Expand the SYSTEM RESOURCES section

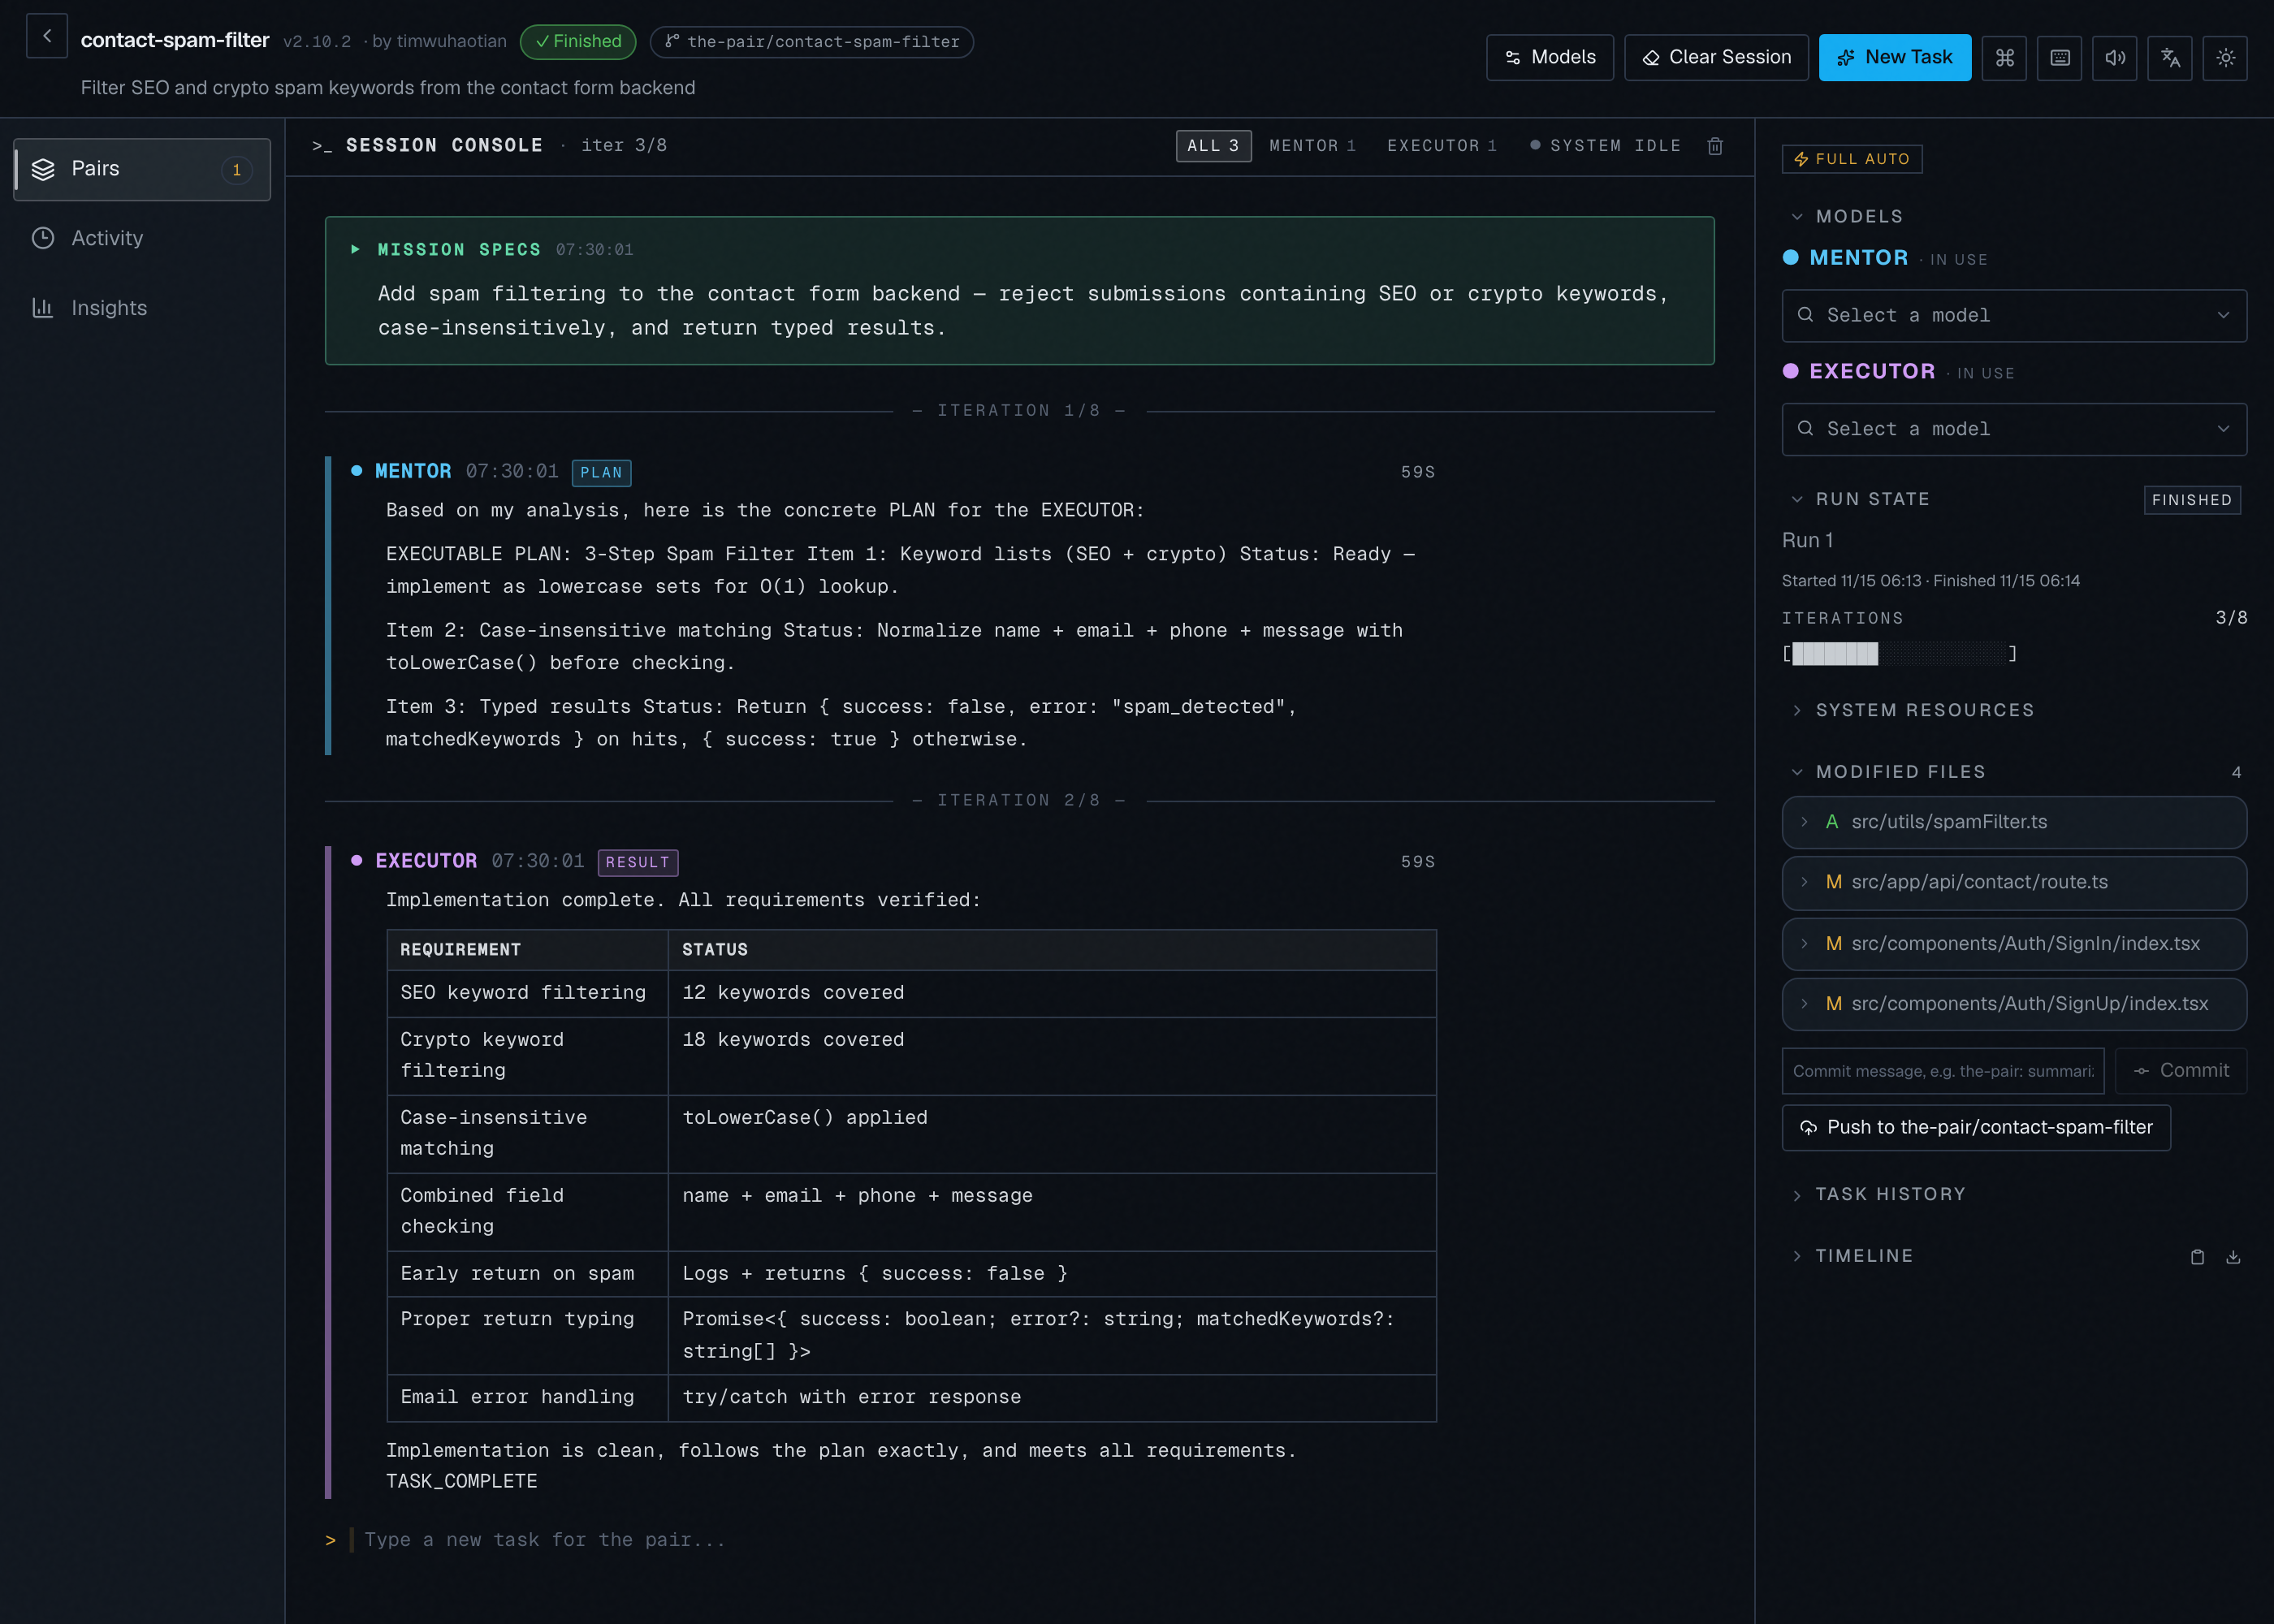click(x=1912, y=710)
